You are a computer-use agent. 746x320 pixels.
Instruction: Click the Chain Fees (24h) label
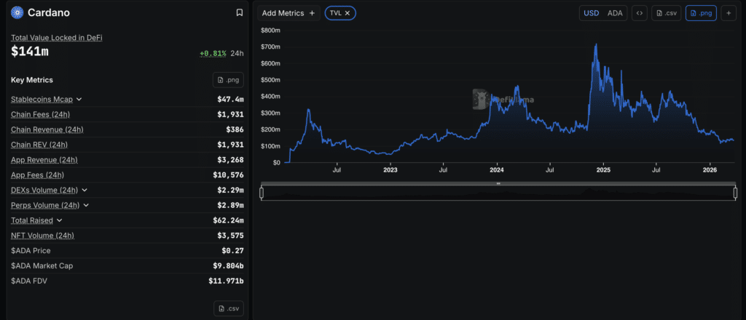[x=40, y=114]
